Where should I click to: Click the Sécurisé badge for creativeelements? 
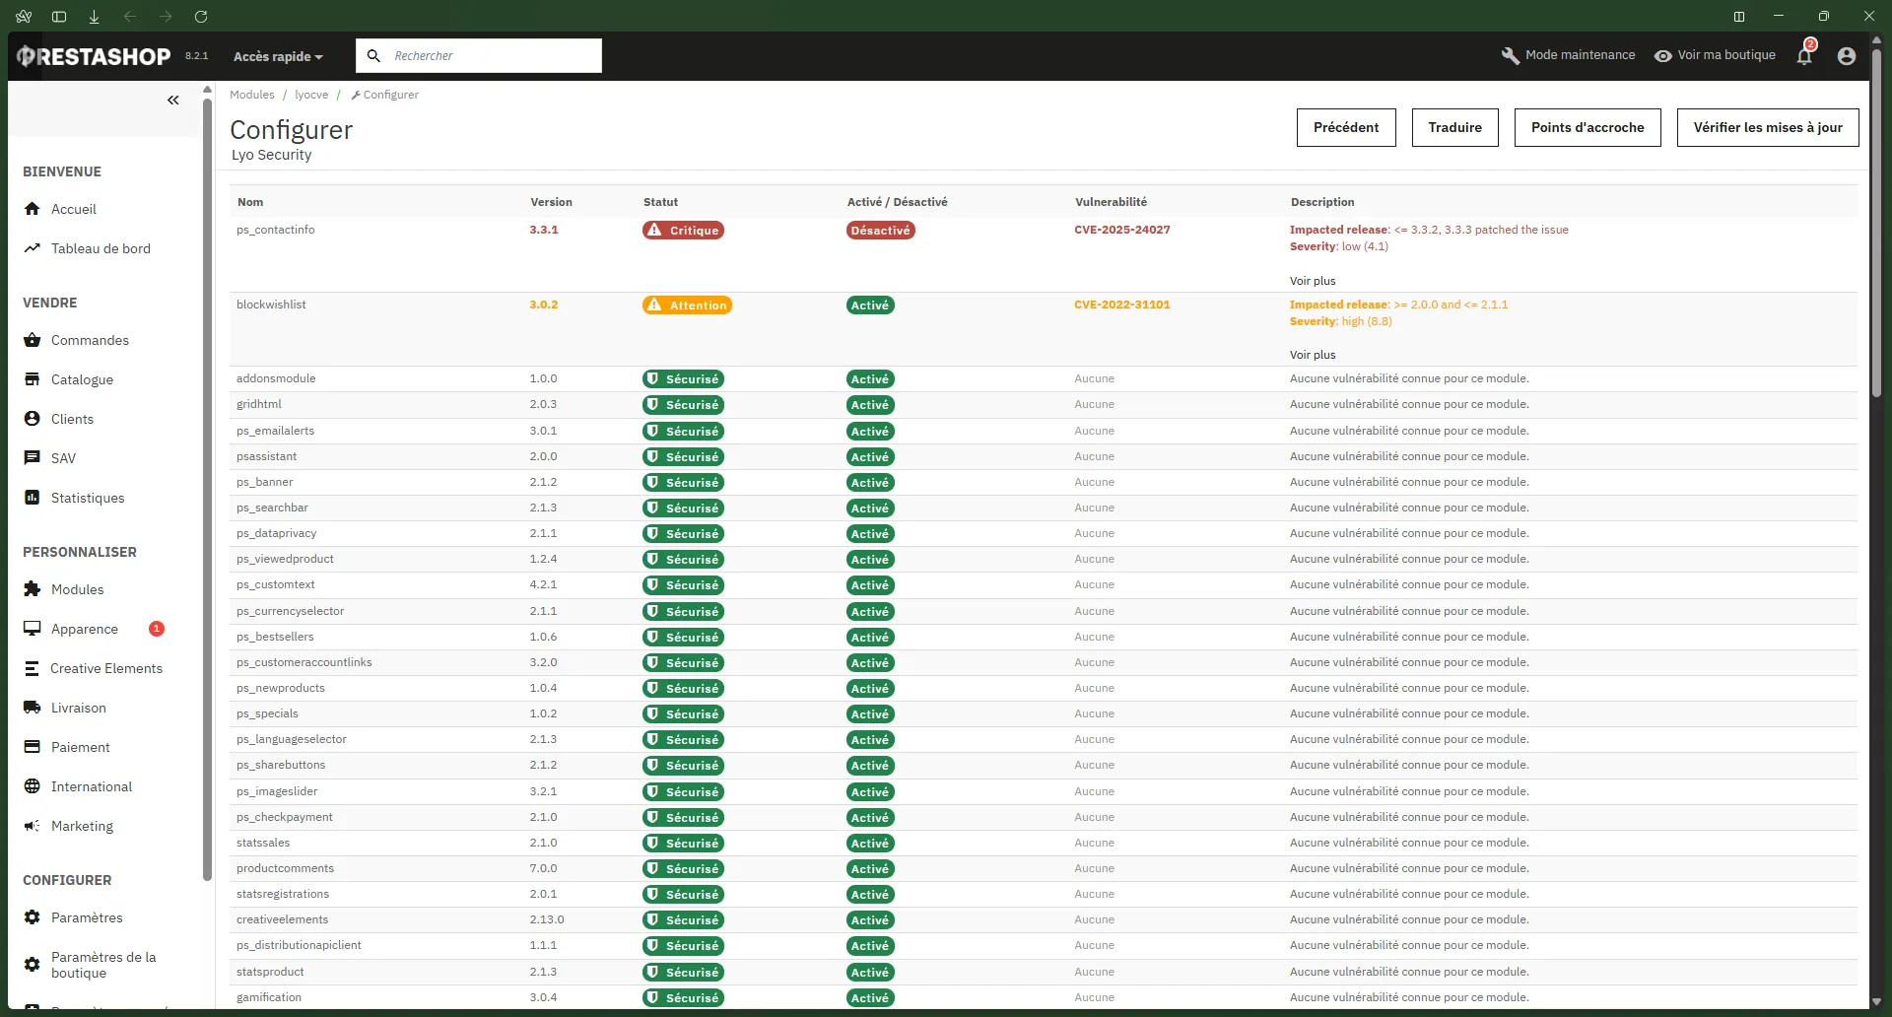click(x=683, y=920)
